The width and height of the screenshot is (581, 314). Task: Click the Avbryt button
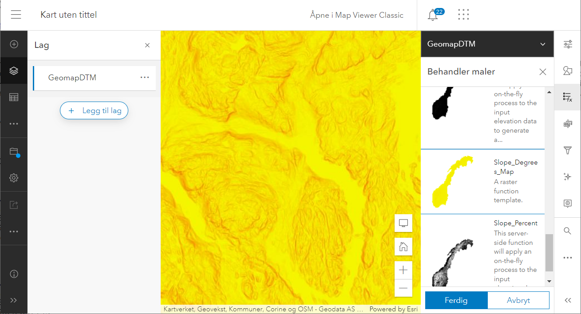tap(518, 300)
